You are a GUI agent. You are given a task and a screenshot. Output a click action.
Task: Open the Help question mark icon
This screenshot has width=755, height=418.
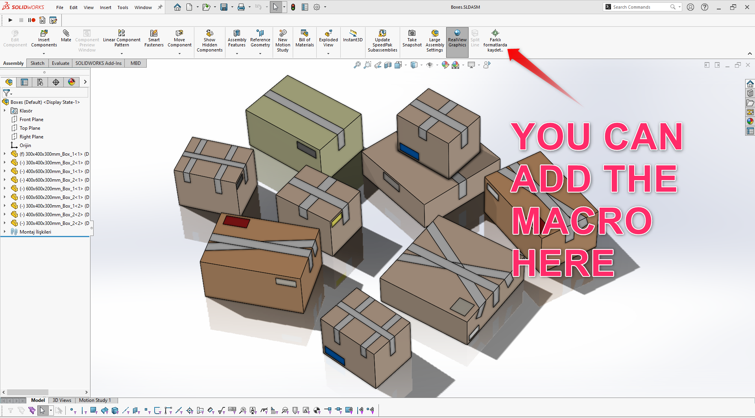coord(705,7)
